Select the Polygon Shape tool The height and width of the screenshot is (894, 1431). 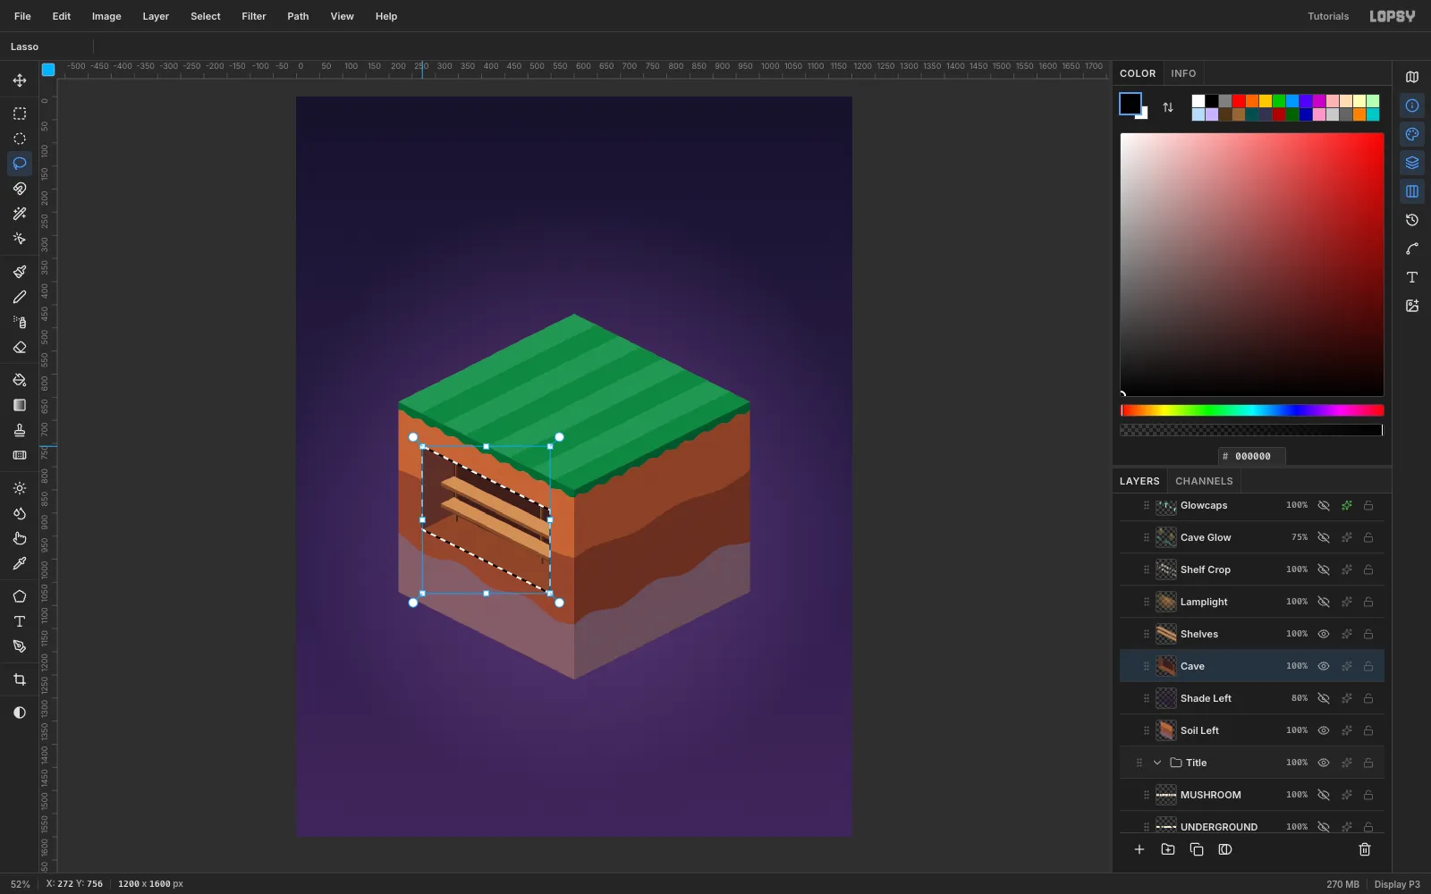(20, 596)
